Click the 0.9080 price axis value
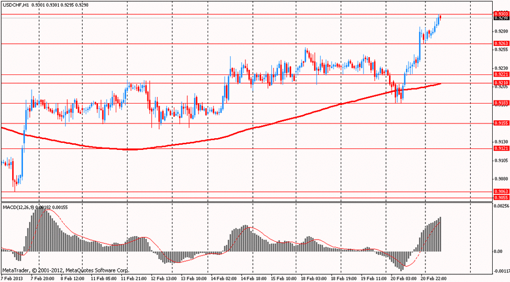Screen dimensions: 510x282 coord(501,179)
